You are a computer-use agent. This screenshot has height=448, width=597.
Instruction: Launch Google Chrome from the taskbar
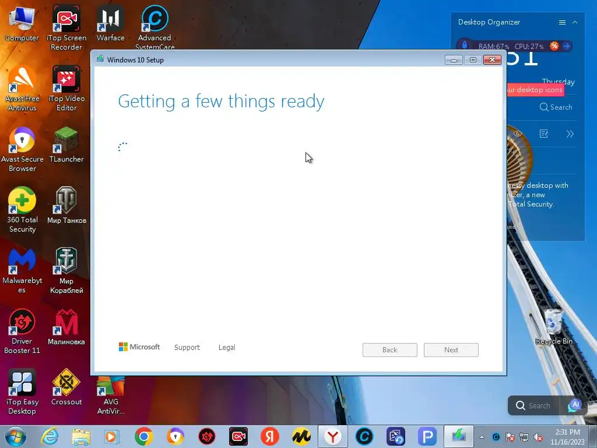143,436
